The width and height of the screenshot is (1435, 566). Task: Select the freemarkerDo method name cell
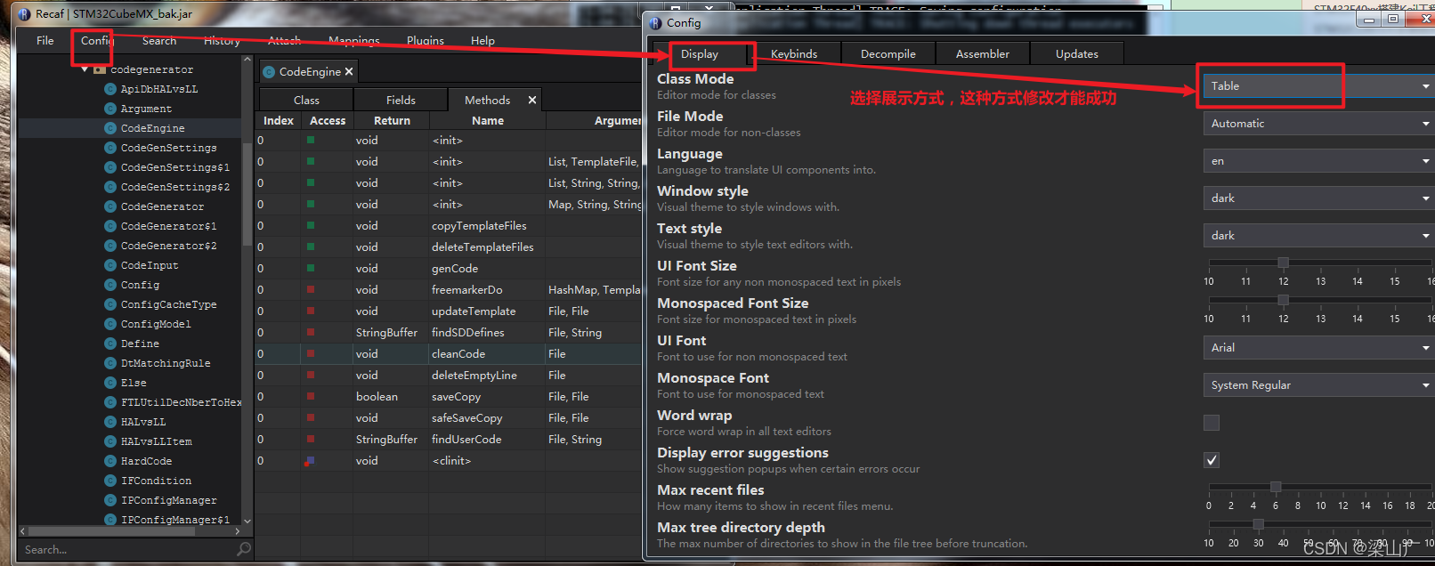(487, 290)
